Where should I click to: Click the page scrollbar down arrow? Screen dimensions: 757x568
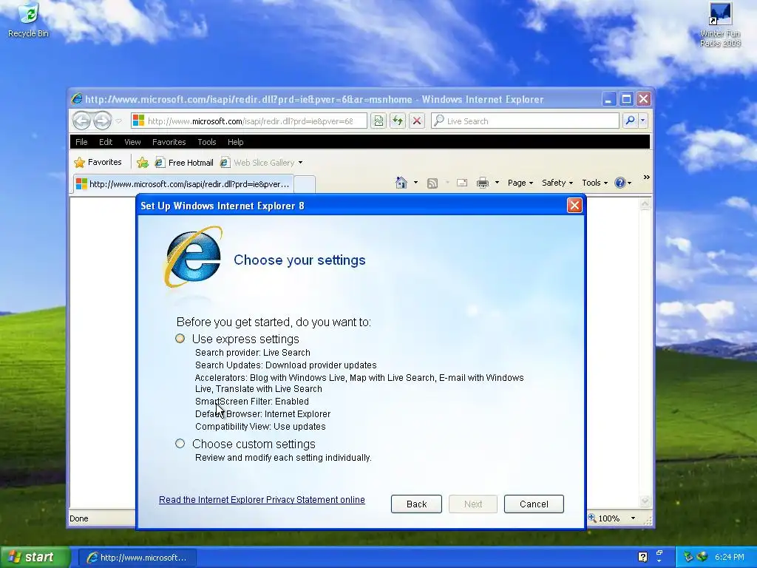645,501
